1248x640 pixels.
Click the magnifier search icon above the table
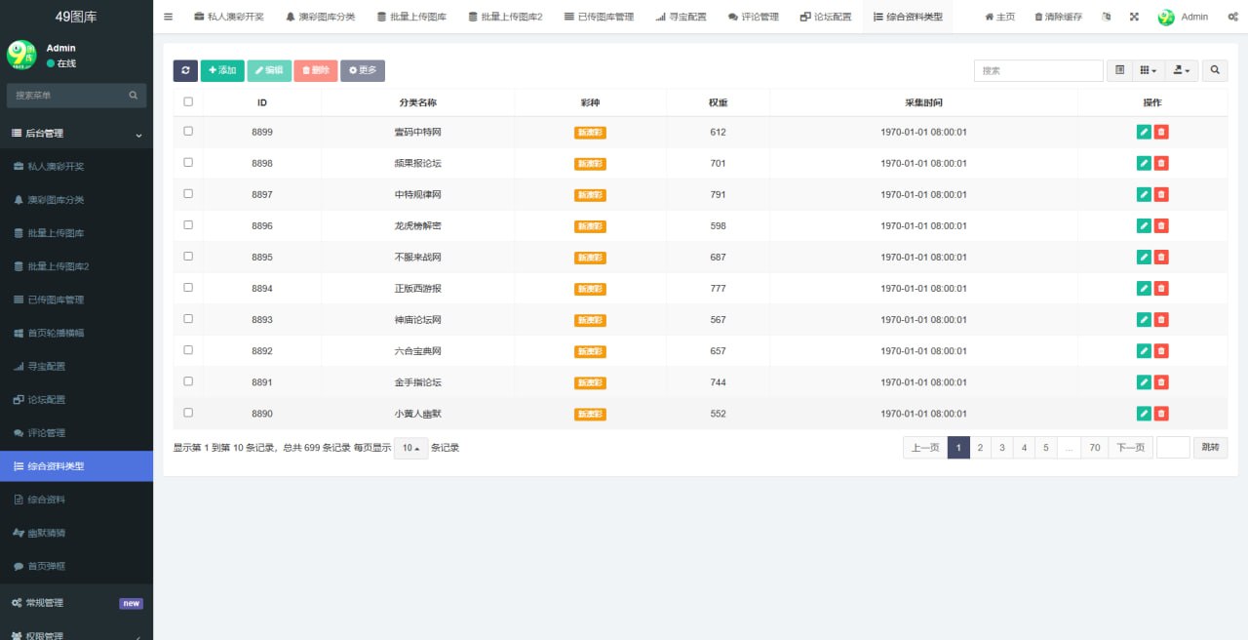click(1214, 70)
